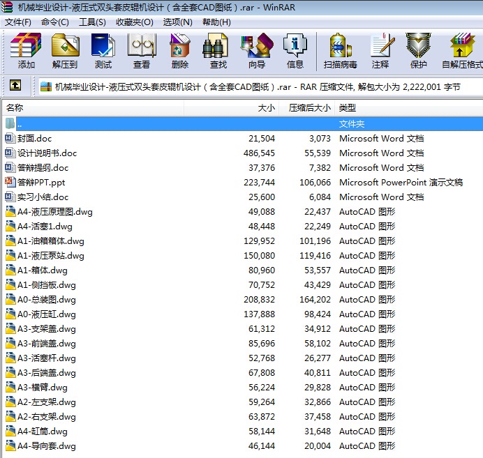Sort by the Type (类型) column header
The image size is (483, 458).
409,108
